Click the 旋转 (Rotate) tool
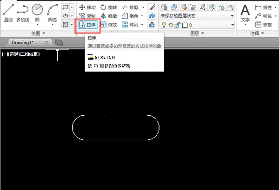 pyautogui.click(x=108, y=7)
